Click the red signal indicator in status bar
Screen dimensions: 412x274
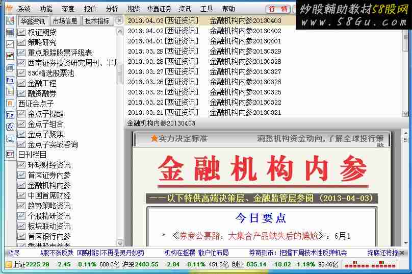click(370, 264)
